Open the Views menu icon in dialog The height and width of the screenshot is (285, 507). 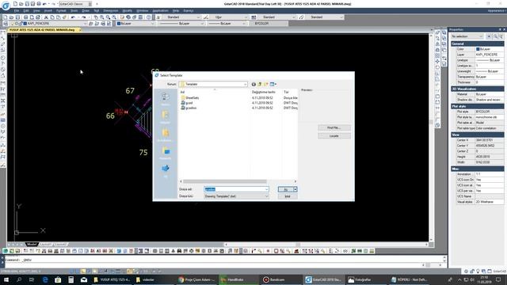(273, 85)
